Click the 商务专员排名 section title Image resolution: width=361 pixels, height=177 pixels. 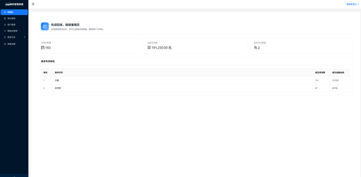point(48,61)
